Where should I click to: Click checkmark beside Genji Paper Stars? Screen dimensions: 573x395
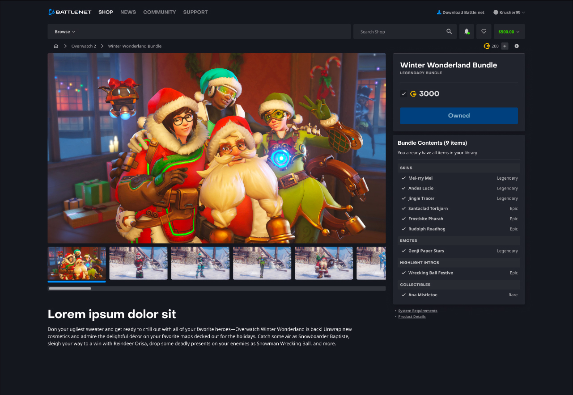[404, 251]
